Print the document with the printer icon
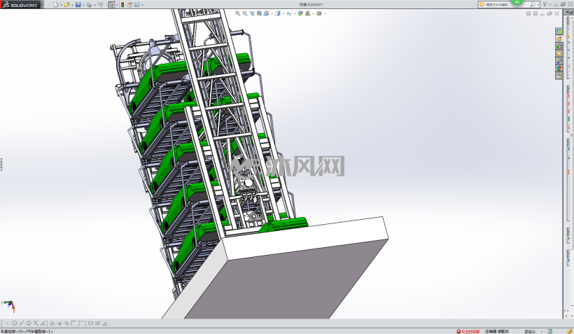Image resolution: width=574 pixels, height=334 pixels. coord(89,4)
